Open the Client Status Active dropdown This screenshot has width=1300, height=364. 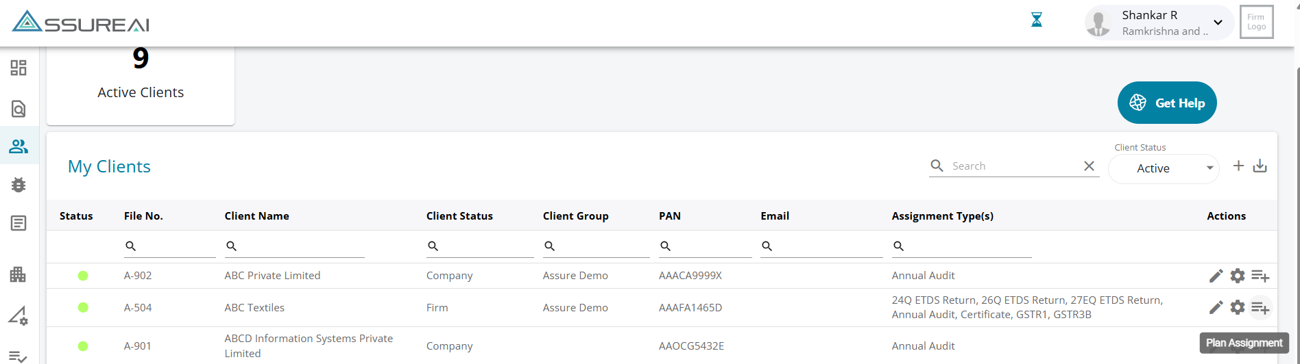point(1164,168)
